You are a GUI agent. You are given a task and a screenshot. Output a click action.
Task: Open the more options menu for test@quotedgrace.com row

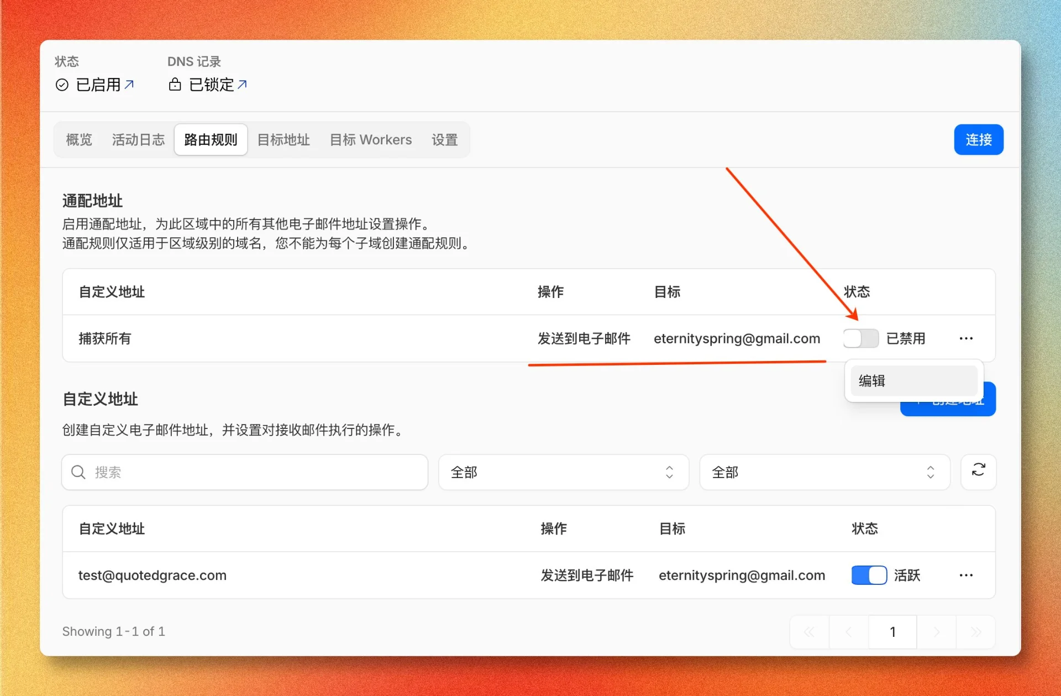(x=966, y=575)
